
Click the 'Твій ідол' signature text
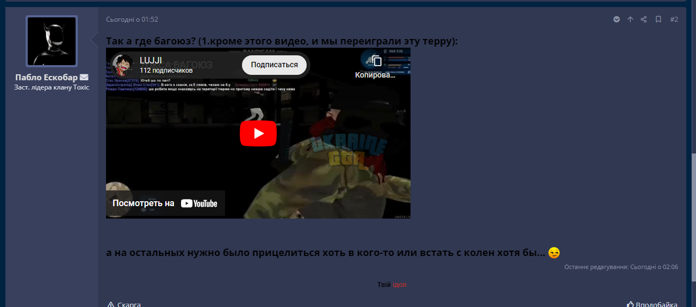(x=391, y=285)
